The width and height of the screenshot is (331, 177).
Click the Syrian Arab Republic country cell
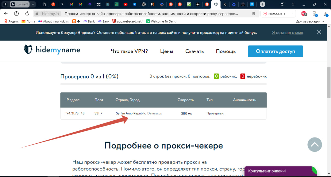tap(131, 113)
